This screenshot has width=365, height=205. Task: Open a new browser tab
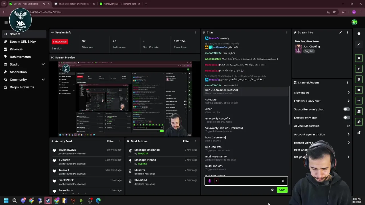(146, 4)
